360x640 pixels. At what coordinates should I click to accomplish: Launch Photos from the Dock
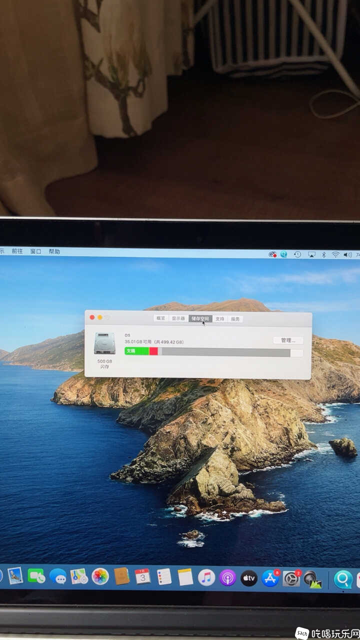tap(100, 576)
